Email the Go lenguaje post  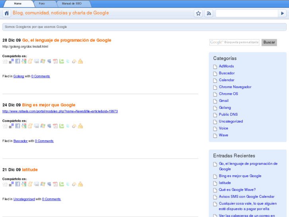pyautogui.click(x=37, y=61)
